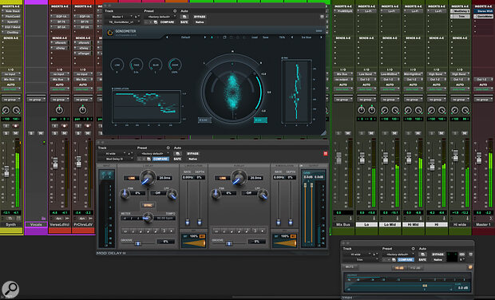Click Trim gain slider handle
The width and height of the screenshot is (495, 300).
425,286
